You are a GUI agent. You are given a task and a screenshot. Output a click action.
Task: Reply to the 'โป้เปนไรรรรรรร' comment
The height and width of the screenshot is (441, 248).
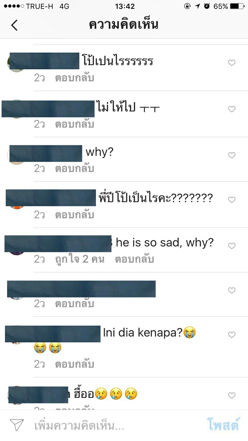(x=74, y=78)
